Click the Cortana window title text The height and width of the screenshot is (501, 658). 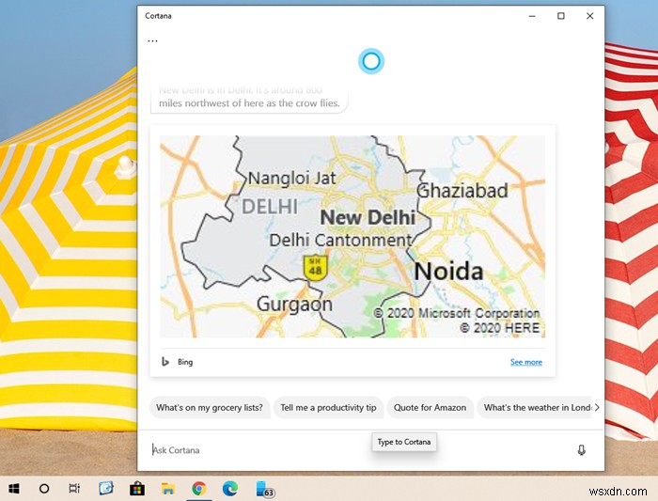click(x=158, y=16)
